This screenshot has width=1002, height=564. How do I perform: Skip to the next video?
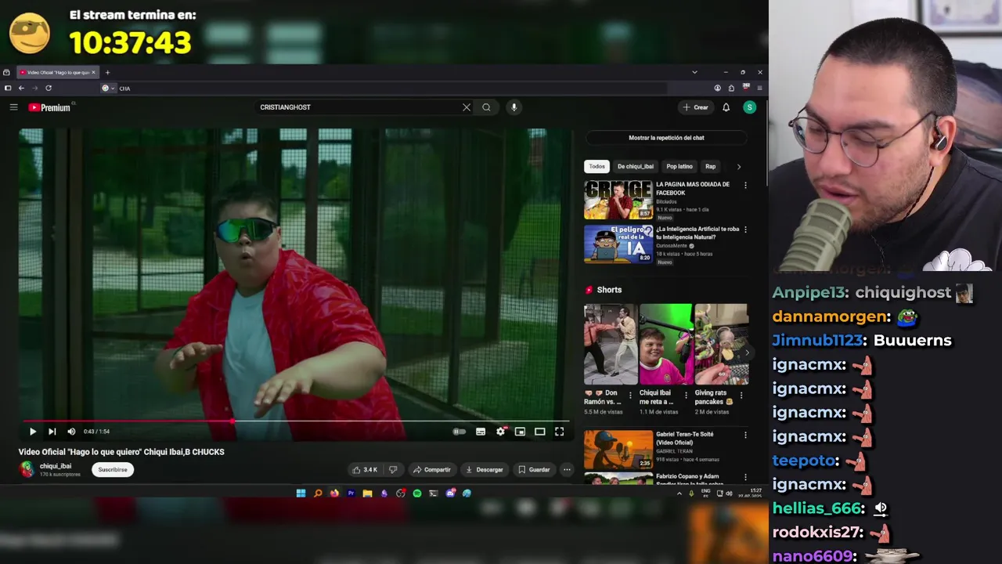pyautogui.click(x=52, y=432)
